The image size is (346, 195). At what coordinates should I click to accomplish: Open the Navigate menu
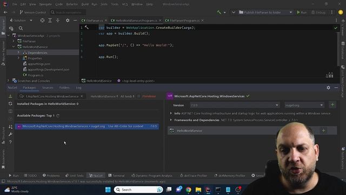[45, 4]
